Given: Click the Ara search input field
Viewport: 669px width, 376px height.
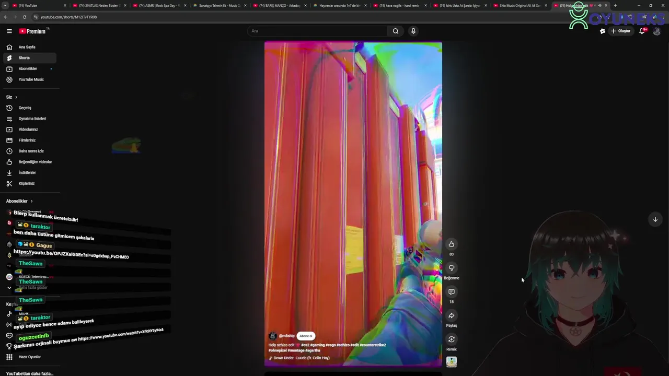Looking at the screenshot, I should click(x=317, y=31).
